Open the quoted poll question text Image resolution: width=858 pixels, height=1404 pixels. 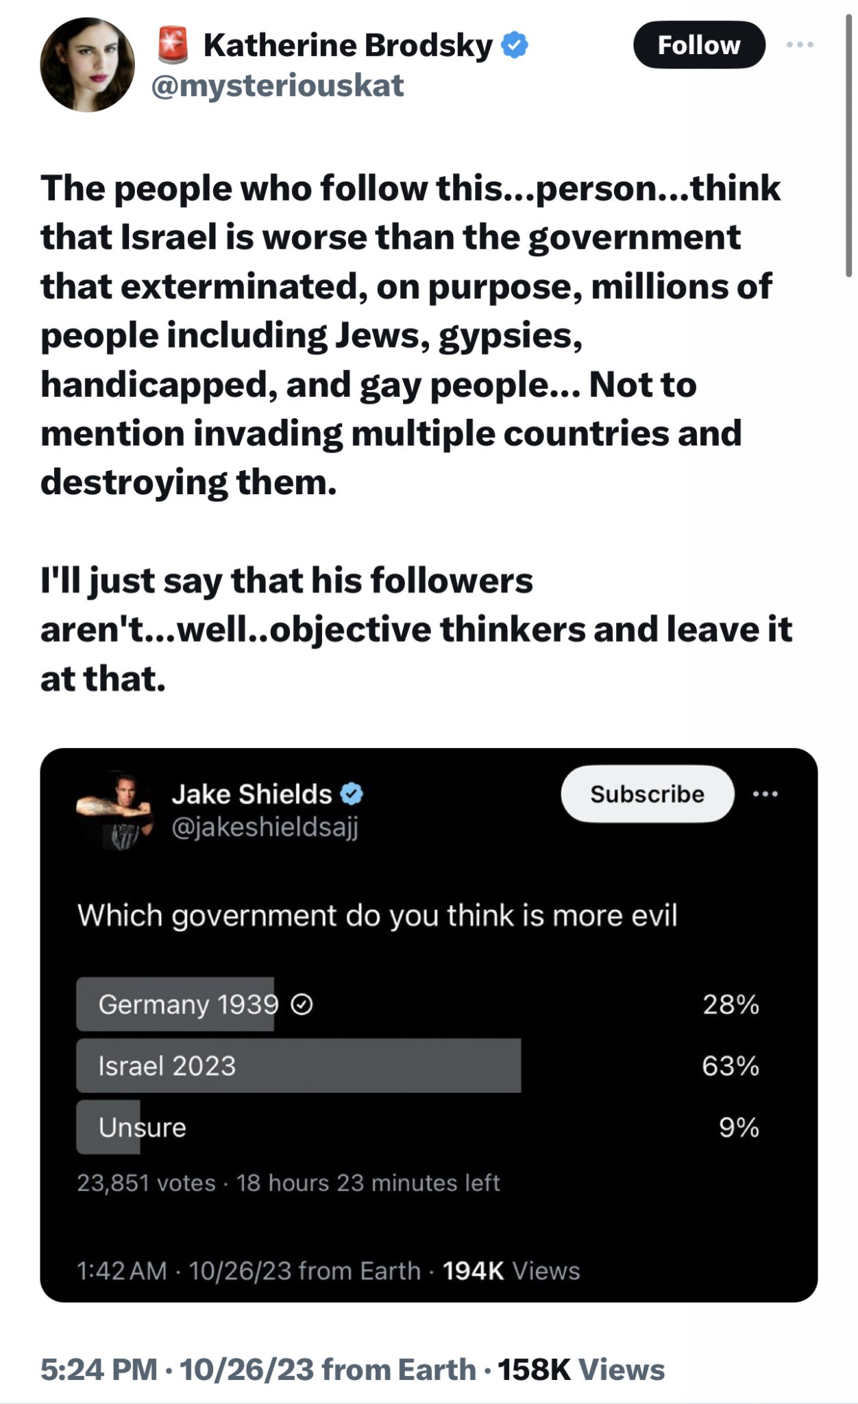(x=377, y=916)
